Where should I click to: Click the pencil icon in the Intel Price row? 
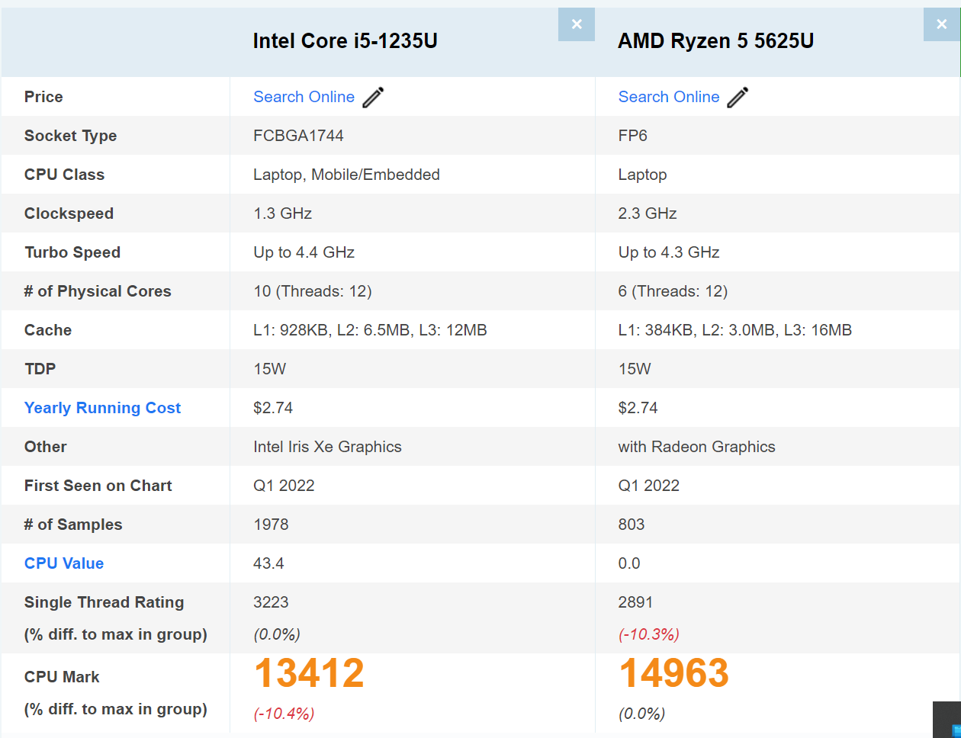[x=373, y=98]
